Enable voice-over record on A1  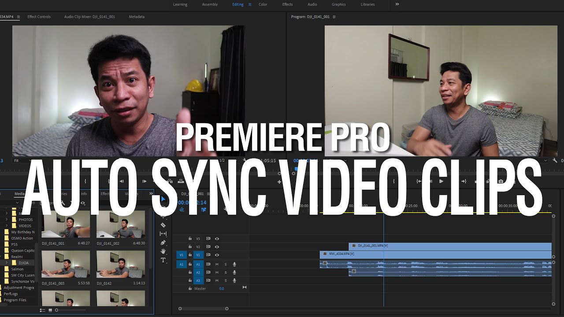coord(234,264)
